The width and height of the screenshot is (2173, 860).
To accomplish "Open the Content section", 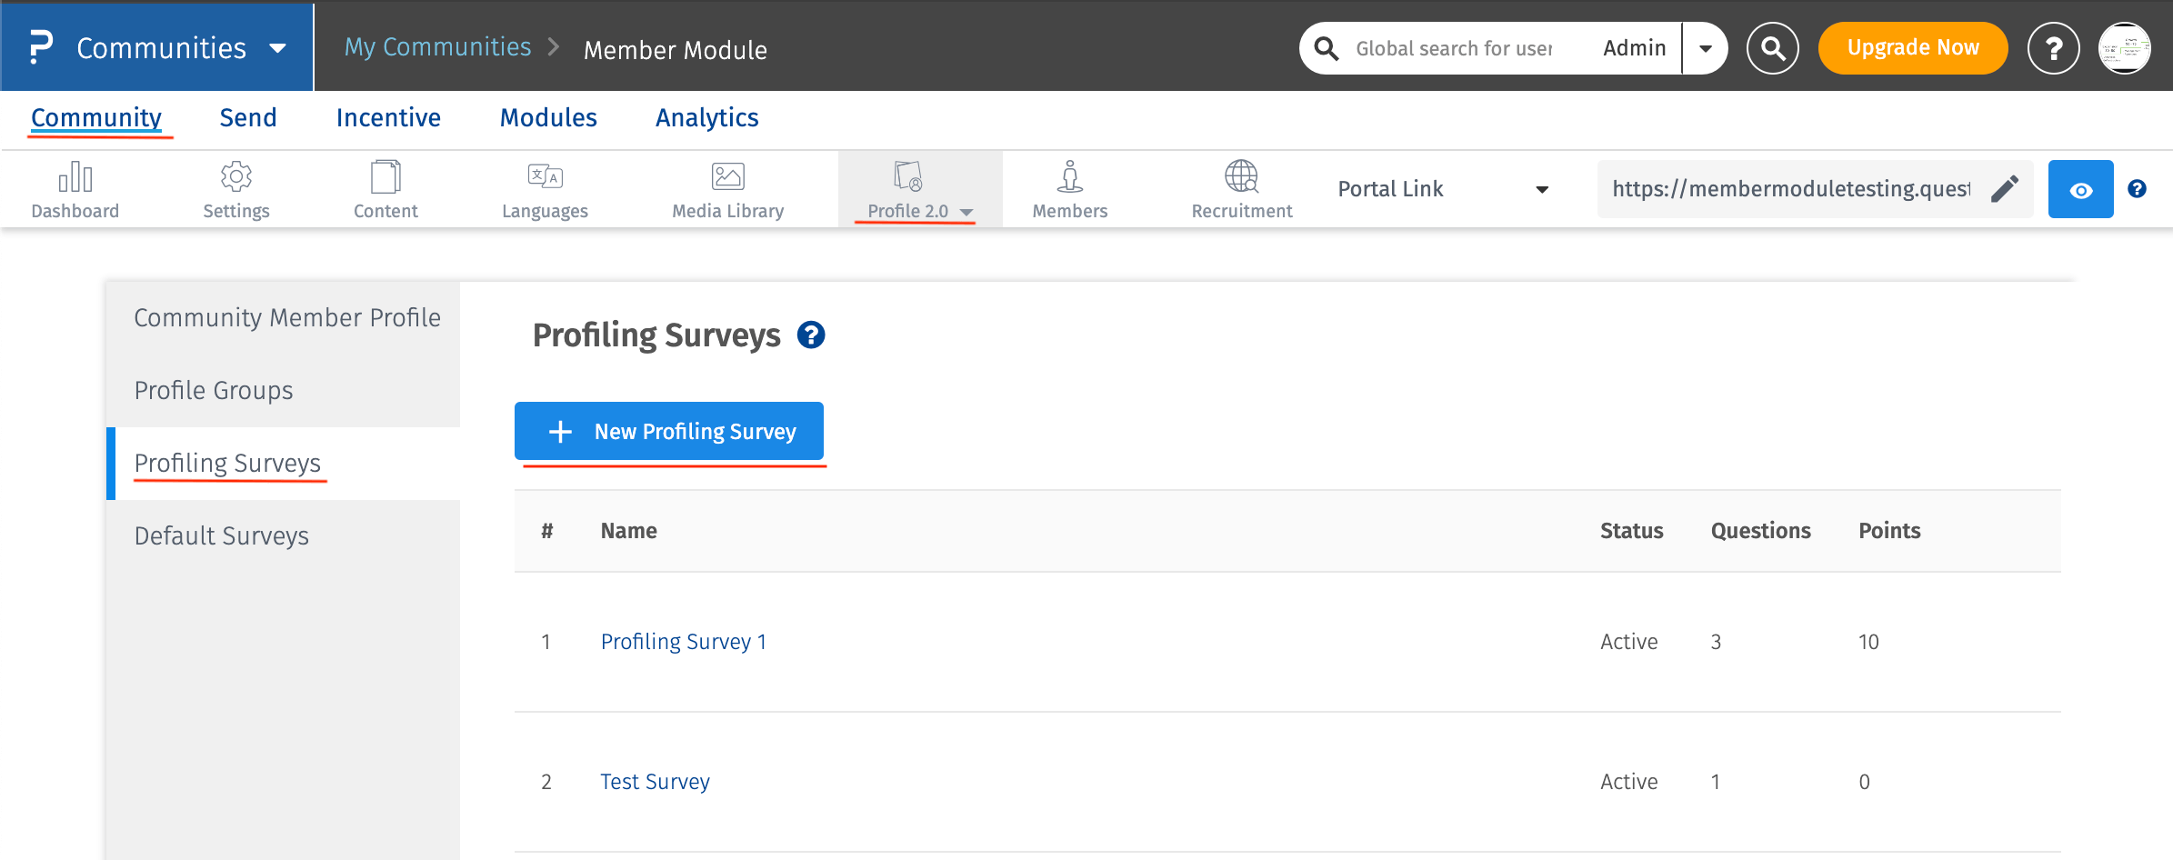I will click(386, 188).
